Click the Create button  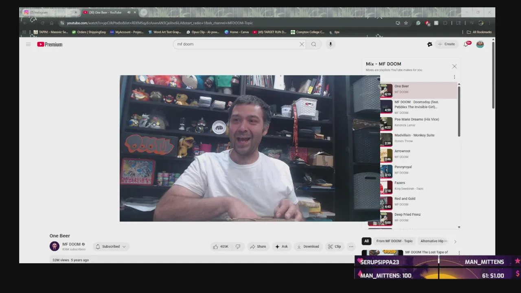point(447,44)
